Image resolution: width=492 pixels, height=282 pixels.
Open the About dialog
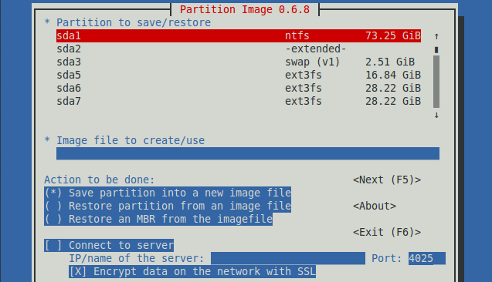(375, 206)
